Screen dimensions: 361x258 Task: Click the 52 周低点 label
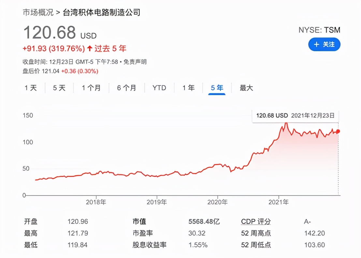tap(256, 245)
